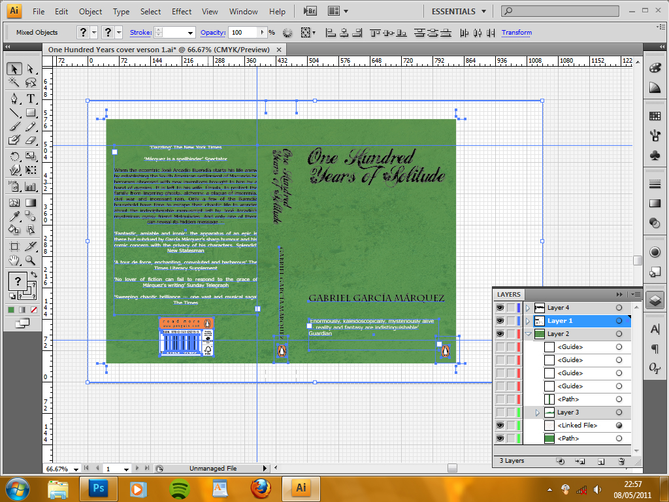Select the Pen tool
Viewport: 669px width, 502px height.
pos(14,99)
